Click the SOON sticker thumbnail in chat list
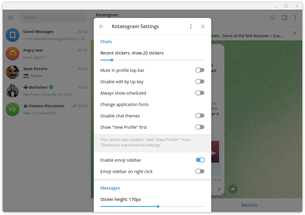305x215 pixels. tap(26, 76)
